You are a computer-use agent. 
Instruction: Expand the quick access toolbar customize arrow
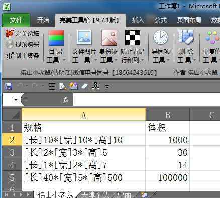[107, 86]
